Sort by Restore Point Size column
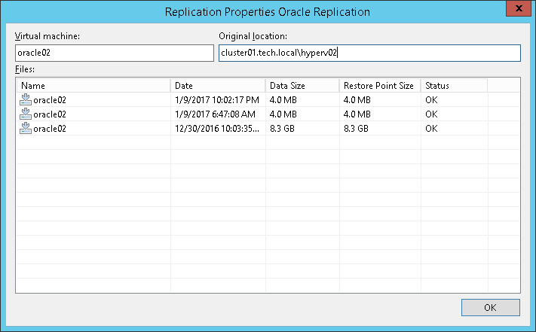536x332 pixels. (x=379, y=86)
